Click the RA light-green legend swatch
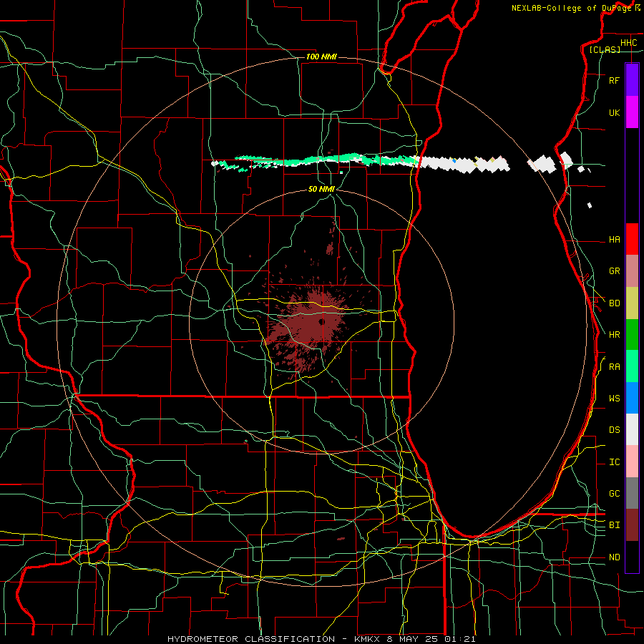 [632, 366]
